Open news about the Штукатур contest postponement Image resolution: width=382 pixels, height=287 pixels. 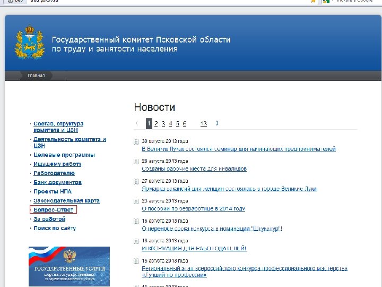coord(212,229)
